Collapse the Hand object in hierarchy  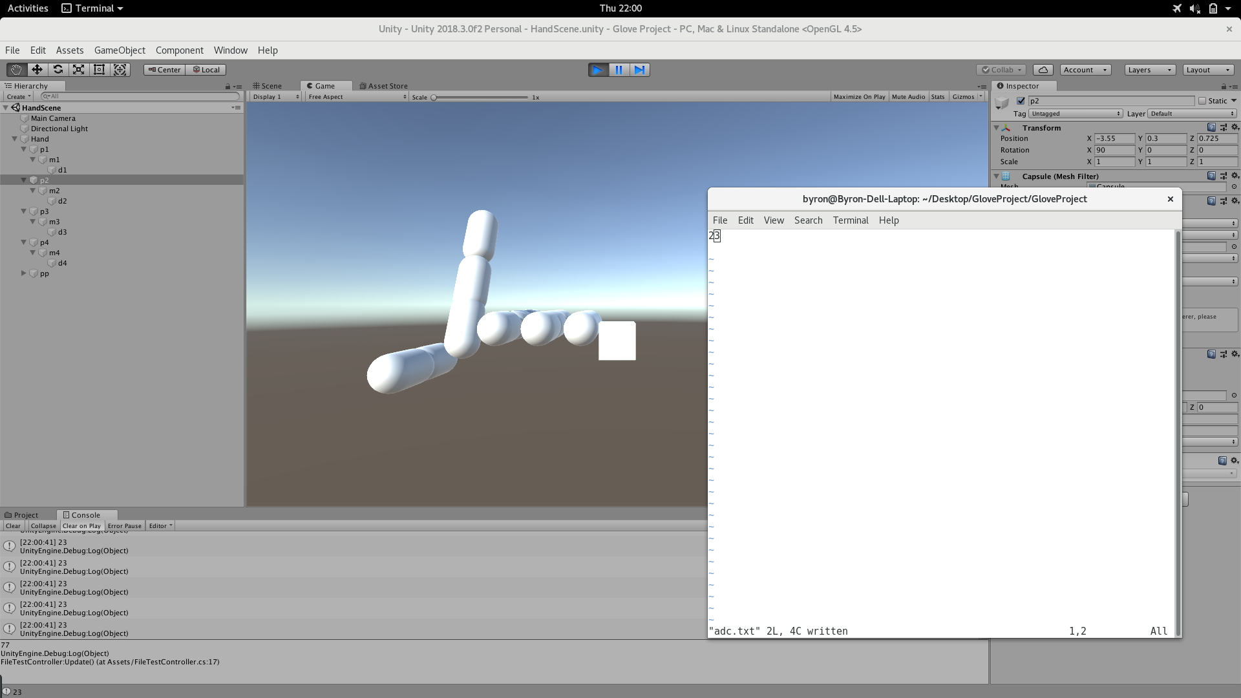point(14,139)
